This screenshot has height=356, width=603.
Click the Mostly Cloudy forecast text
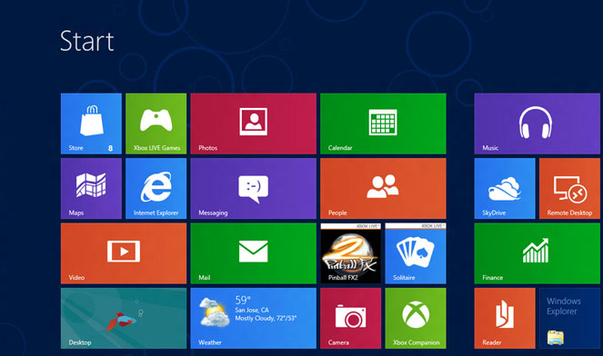266,319
